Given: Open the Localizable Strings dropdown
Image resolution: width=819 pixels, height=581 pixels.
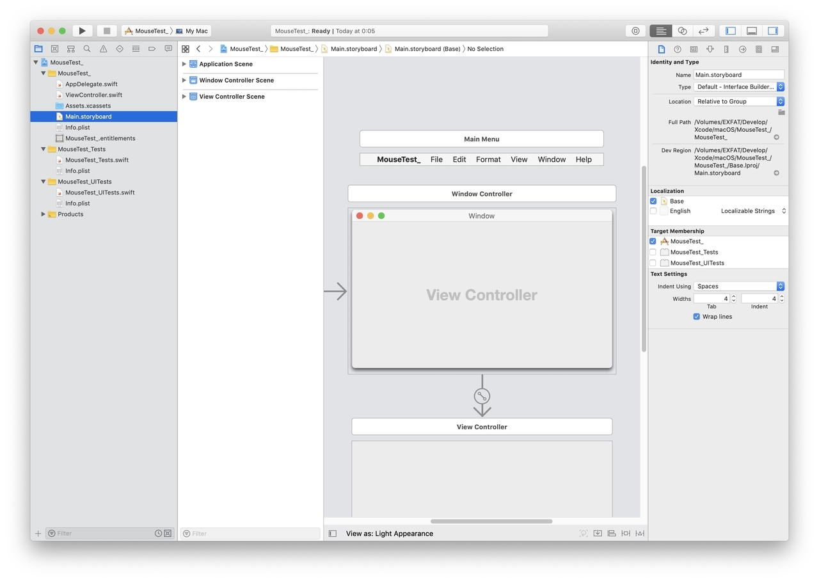Looking at the screenshot, I should click(x=753, y=211).
